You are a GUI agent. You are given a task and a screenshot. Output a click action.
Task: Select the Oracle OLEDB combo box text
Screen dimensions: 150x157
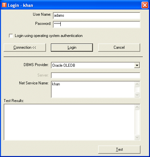click(x=64, y=65)
